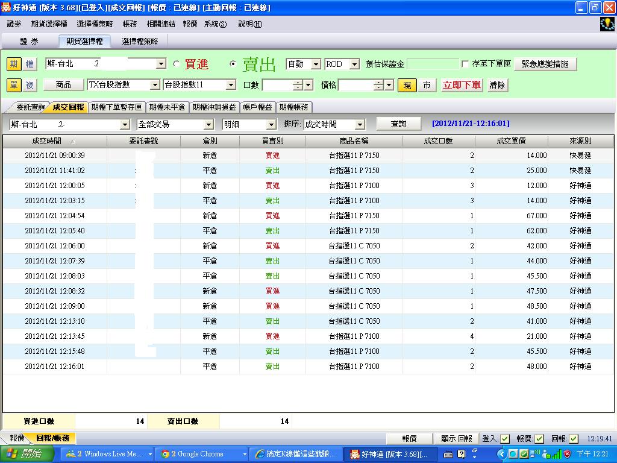The height and width of the screenshot is (463, 617).
Task: Toggle the 期 (futures) mode button
Action: pyautogui.click(x=14, y=64)
